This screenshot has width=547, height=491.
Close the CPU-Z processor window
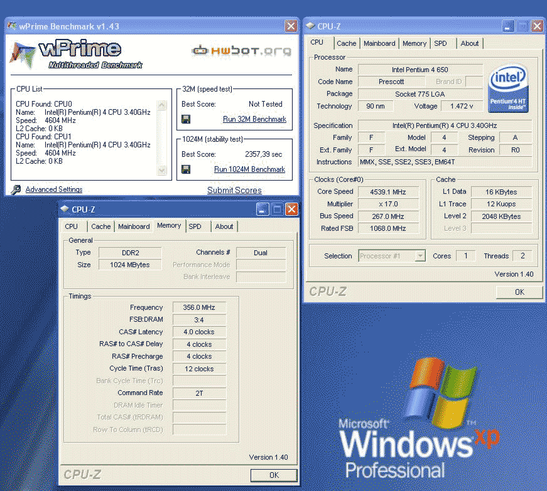537,26
